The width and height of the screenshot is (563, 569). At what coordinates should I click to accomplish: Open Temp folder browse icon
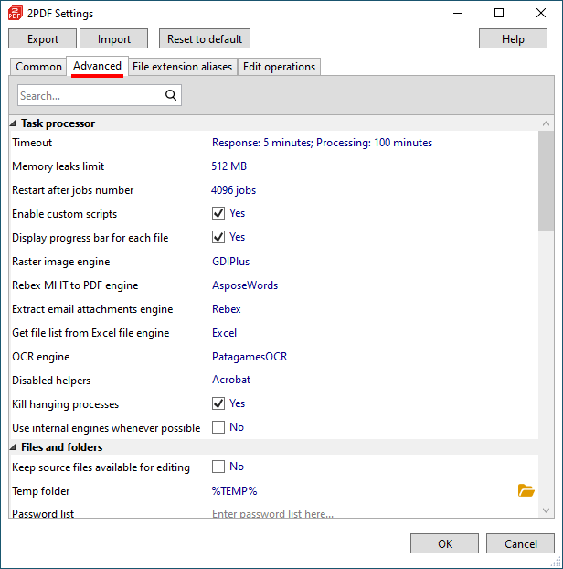click(526, 490)
